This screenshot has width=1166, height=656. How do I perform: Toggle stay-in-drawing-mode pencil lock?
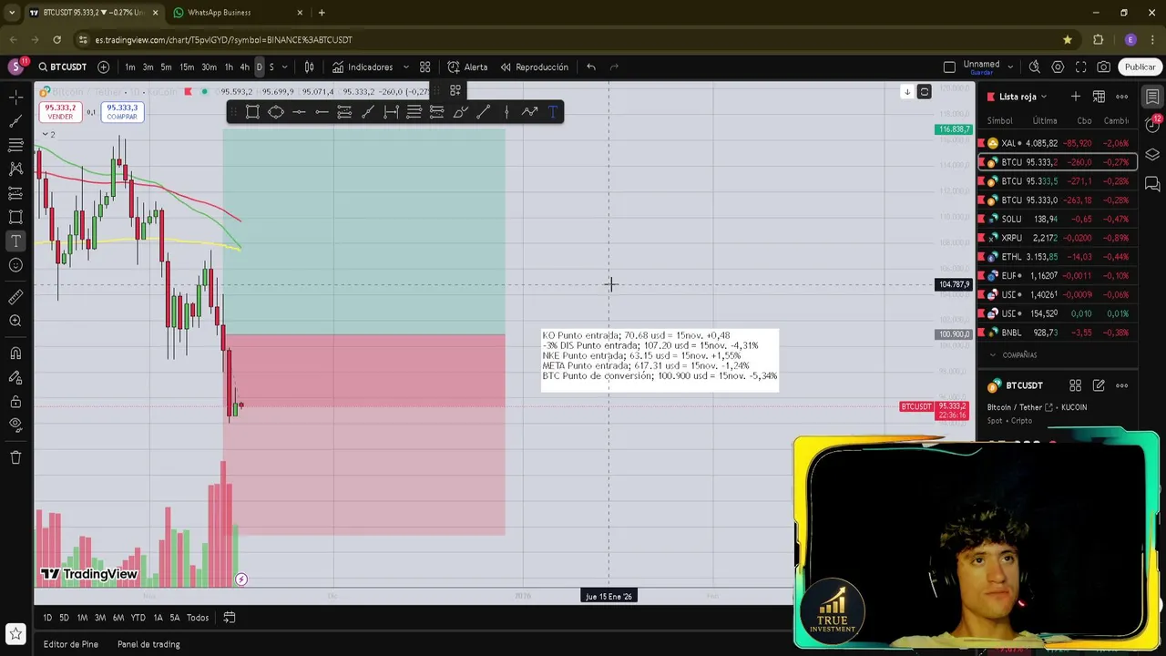click(15, 377)
